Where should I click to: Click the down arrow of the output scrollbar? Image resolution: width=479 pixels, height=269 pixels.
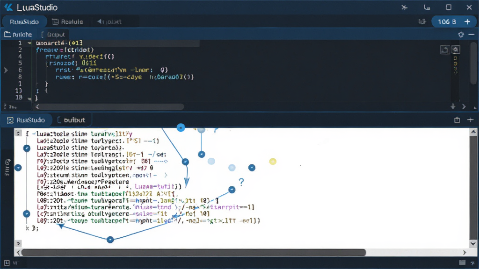click(x=473, y=244)
